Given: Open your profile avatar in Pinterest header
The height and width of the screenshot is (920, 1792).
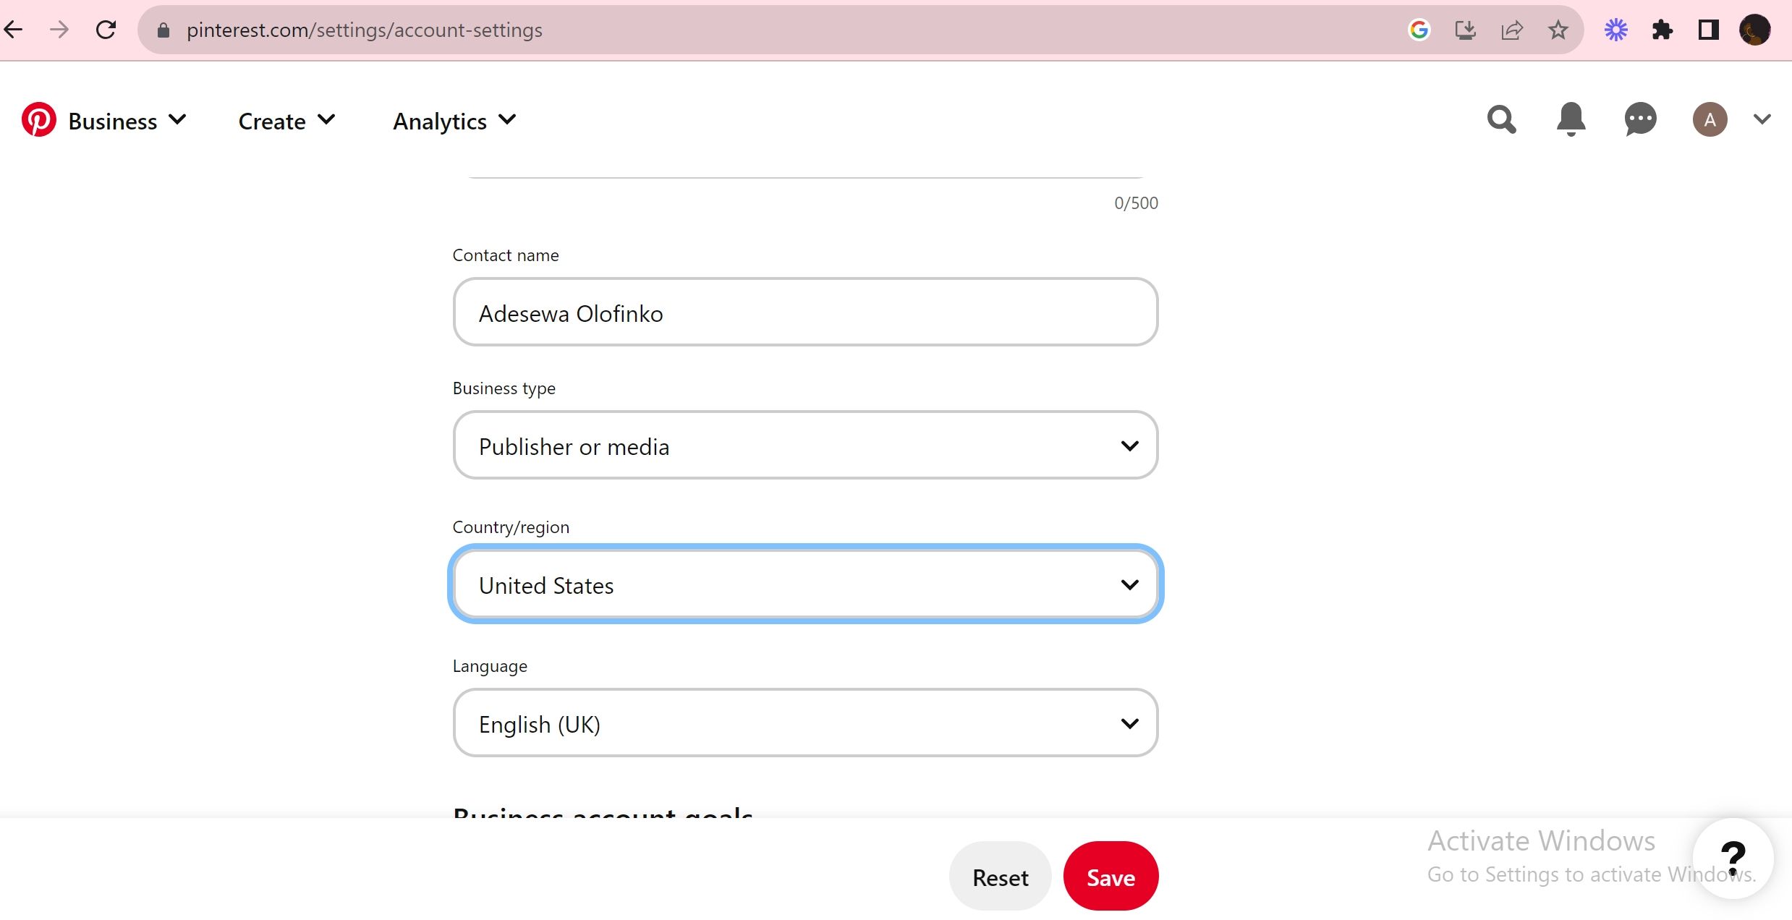Looking at the screenshot, I should coord(1710,119).
